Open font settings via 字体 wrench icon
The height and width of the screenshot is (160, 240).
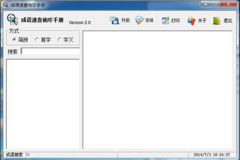[140, 20]
